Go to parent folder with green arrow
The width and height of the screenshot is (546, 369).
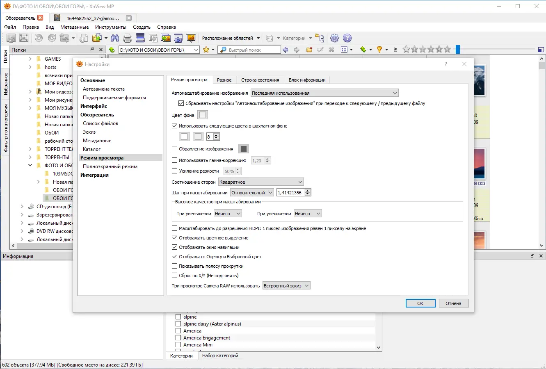pyautogui.click(x=112, y=50)
